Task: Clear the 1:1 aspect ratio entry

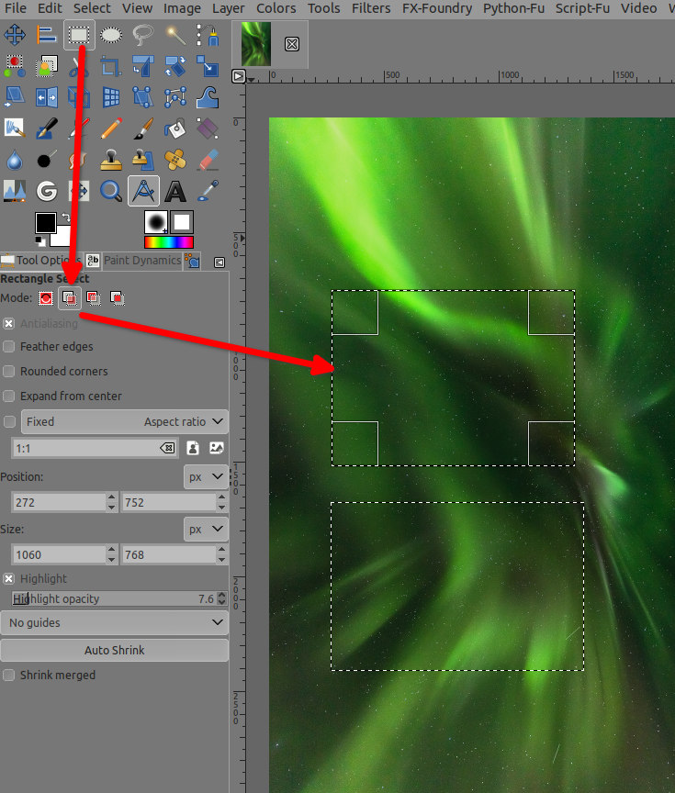Action: 167,448
